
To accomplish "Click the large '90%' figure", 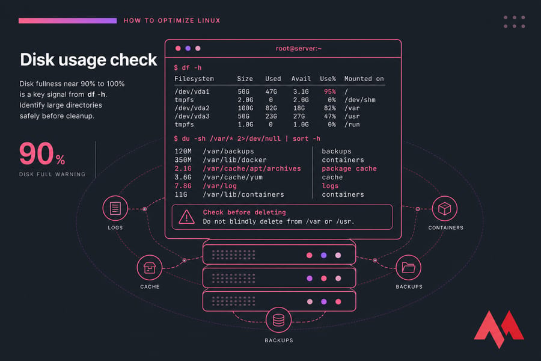I will click(x=42, y=154).
